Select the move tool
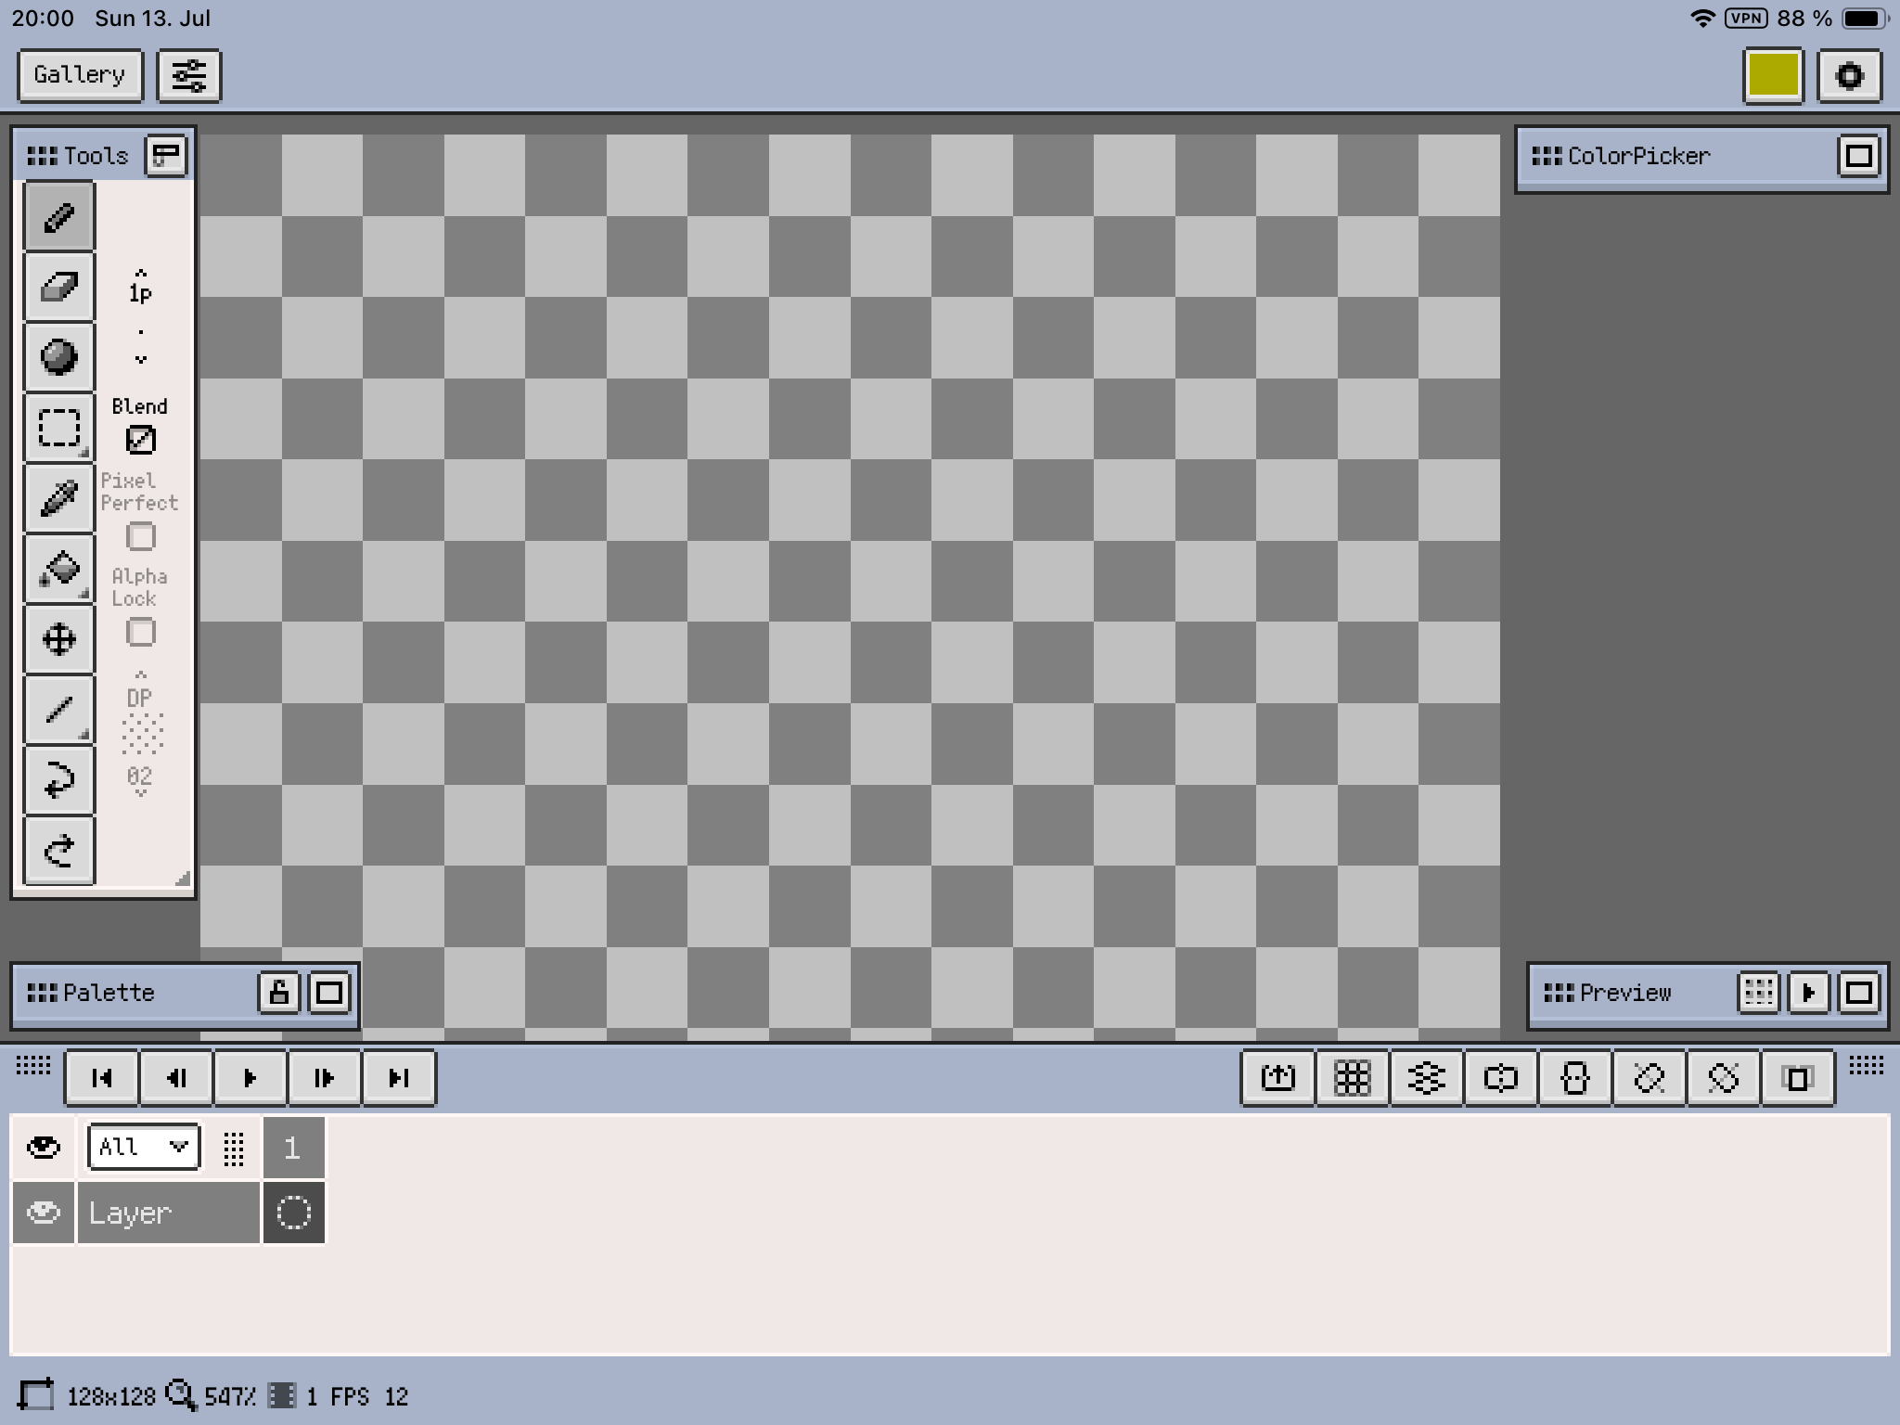 coord(58,639)
